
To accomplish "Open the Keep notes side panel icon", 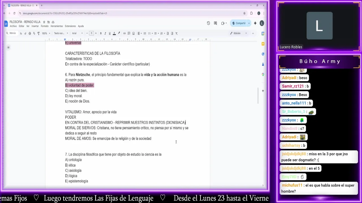I will (x=263, y=44).
